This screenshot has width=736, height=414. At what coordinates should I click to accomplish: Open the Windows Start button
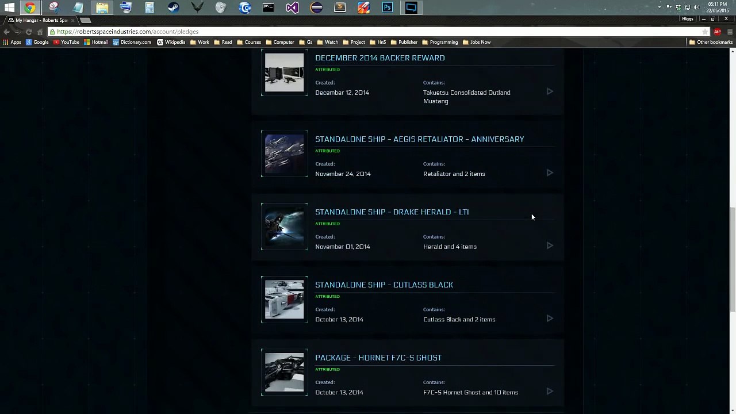[9, 7]
